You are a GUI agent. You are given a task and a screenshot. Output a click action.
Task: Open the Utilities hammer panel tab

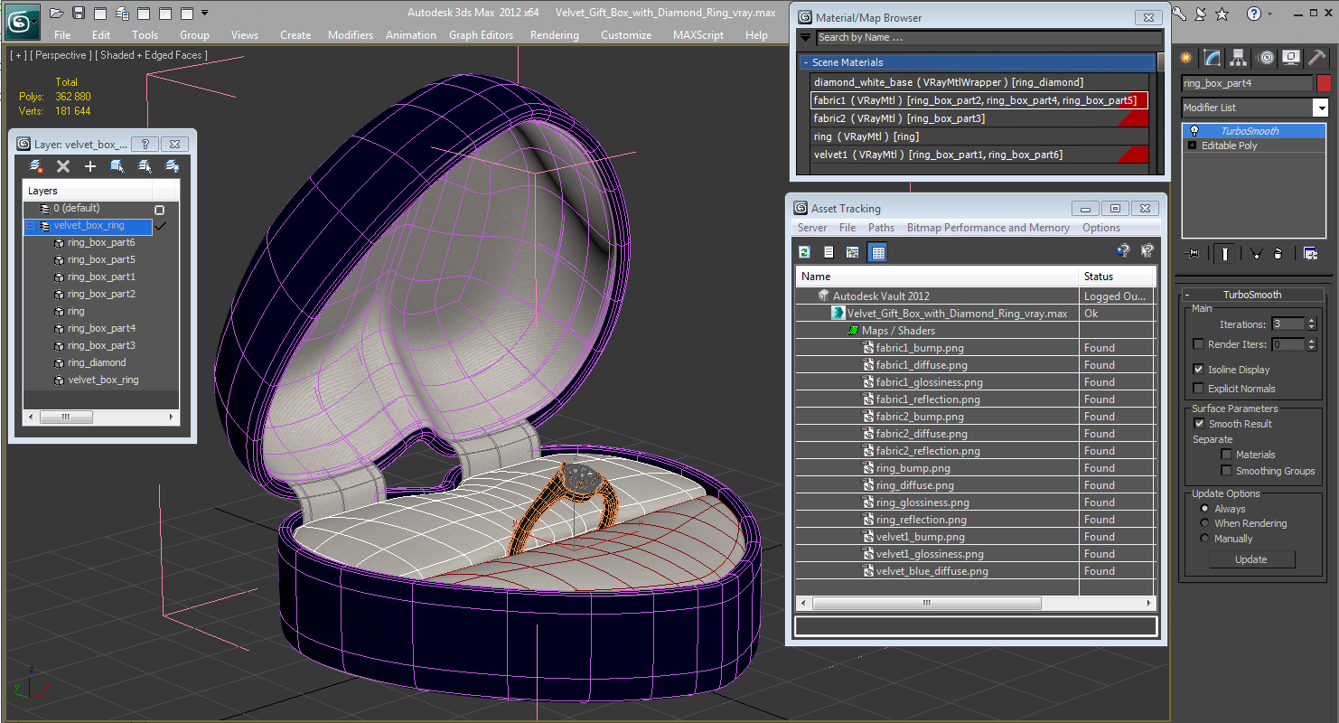point(1316,58)
